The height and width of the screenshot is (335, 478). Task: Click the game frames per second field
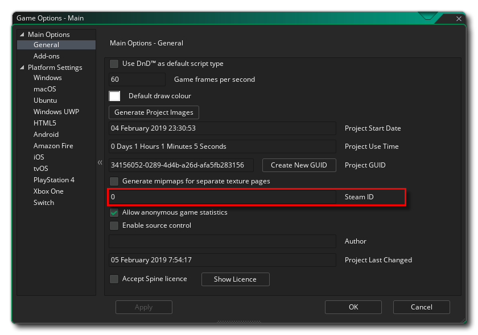(x=137, y=79)
